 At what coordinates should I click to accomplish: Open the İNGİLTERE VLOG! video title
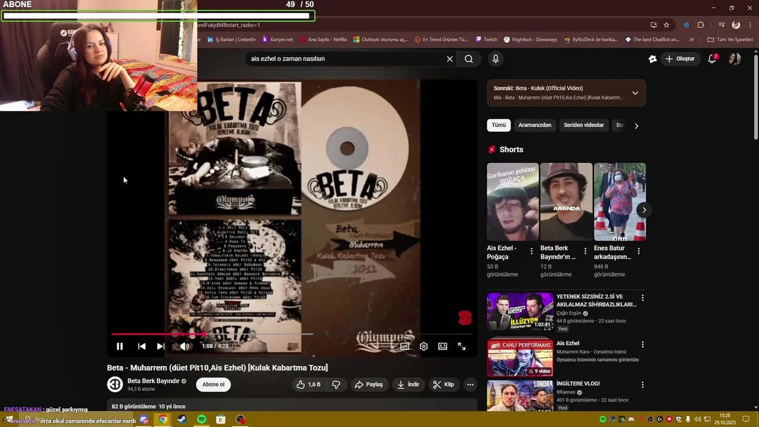[578, 384]
